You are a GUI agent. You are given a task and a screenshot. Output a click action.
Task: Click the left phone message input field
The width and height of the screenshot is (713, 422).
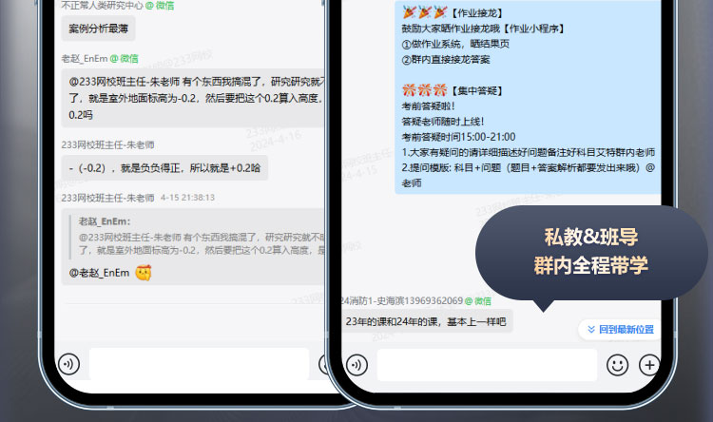(x=199, y=364)
